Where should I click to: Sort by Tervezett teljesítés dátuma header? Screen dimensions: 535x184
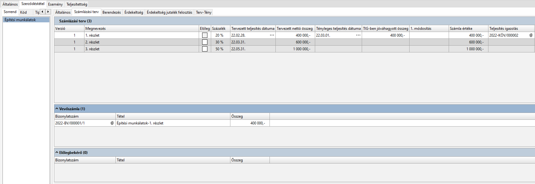[x=253, y=29]
